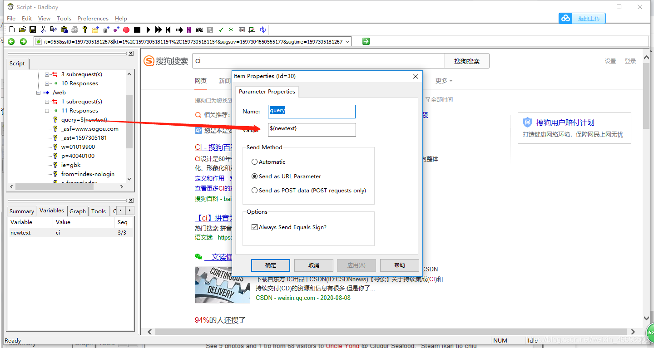Click the 帮助 button in dialog
The image size is (654, 348).
coord(400,265)
